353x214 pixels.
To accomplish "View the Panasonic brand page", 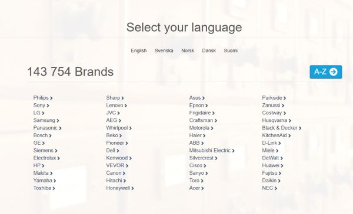I will [47, 128].
